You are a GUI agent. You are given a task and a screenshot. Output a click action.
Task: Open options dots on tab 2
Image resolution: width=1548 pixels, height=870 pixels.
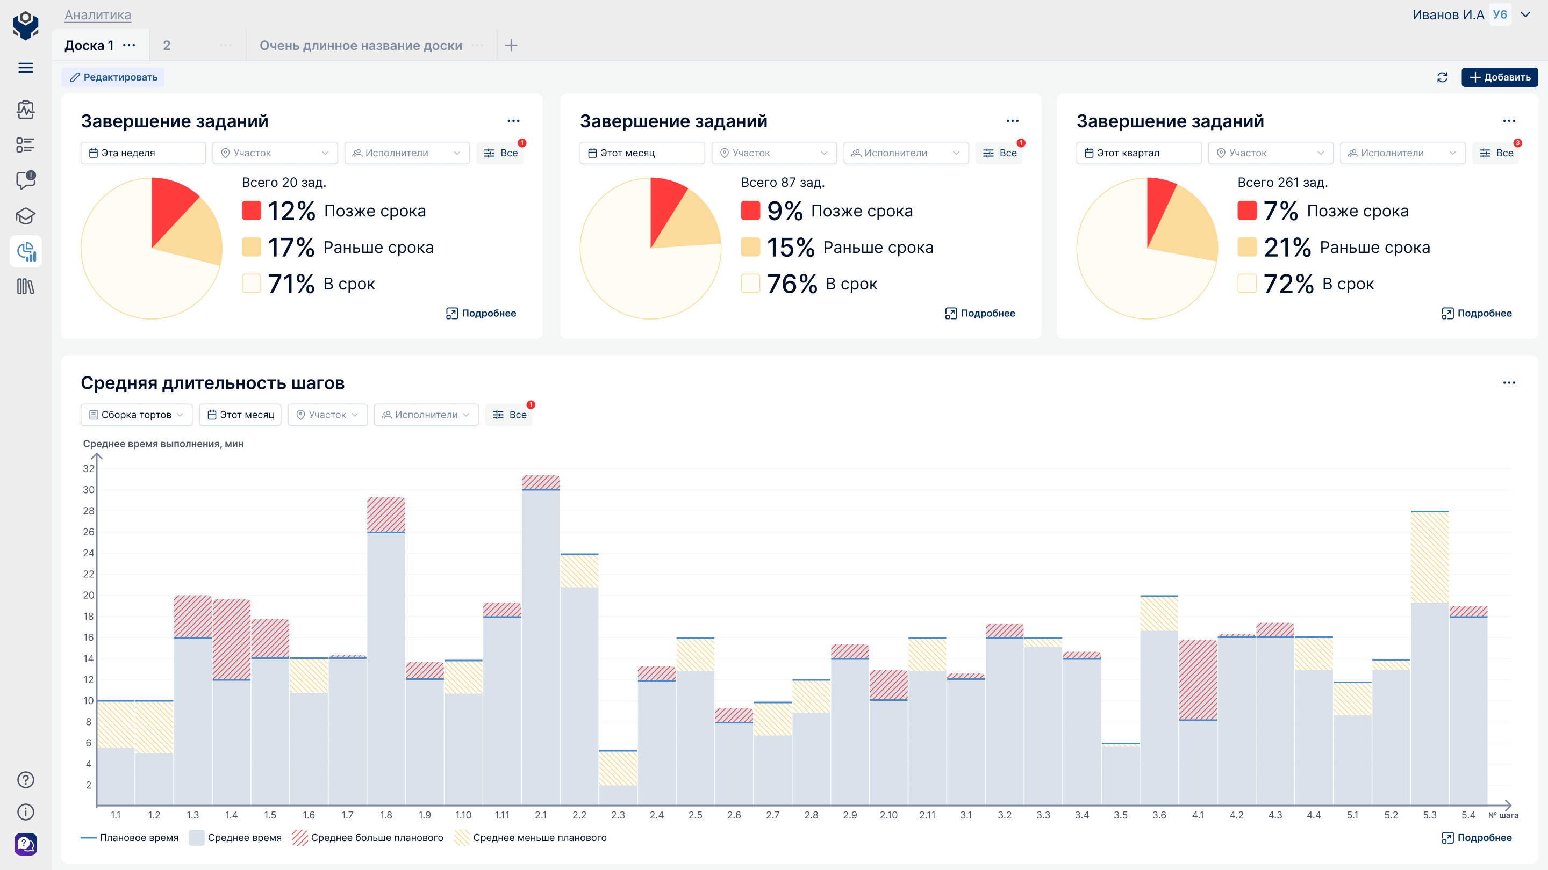point(226,45)
